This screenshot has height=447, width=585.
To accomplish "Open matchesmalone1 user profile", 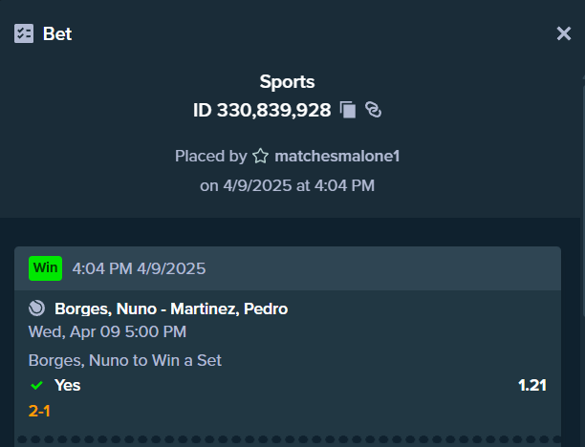I will pos(336,157).
